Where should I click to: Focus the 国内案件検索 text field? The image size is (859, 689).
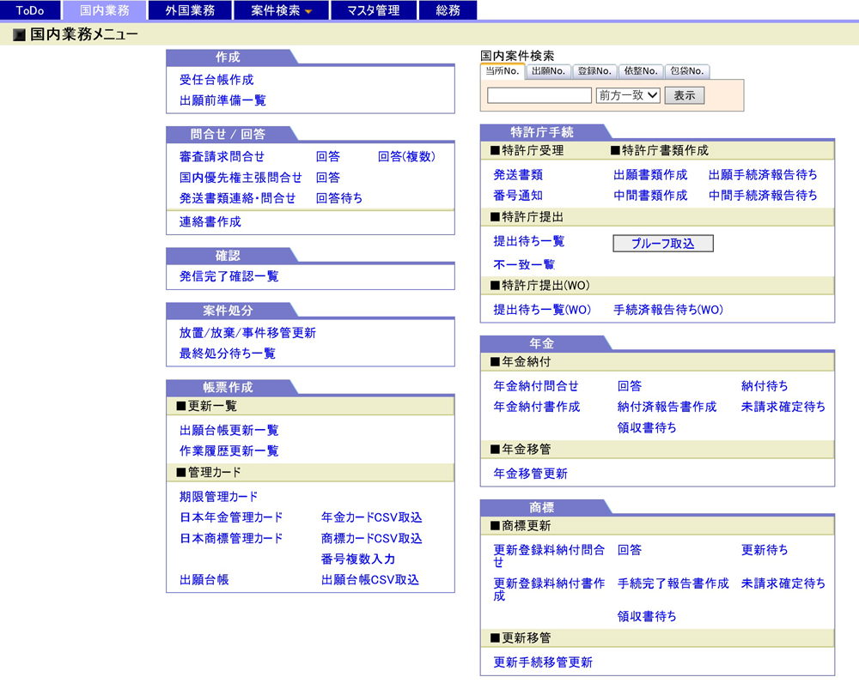tap(539, 95)
